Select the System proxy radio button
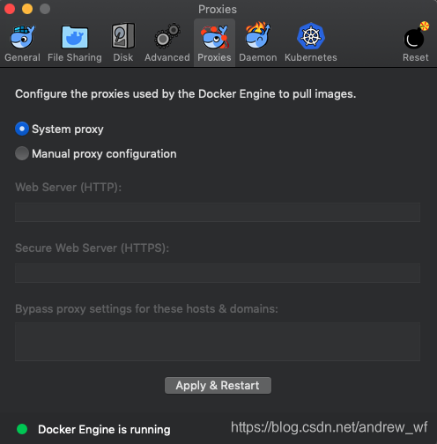The image size is (437, 444). (22, 129)
